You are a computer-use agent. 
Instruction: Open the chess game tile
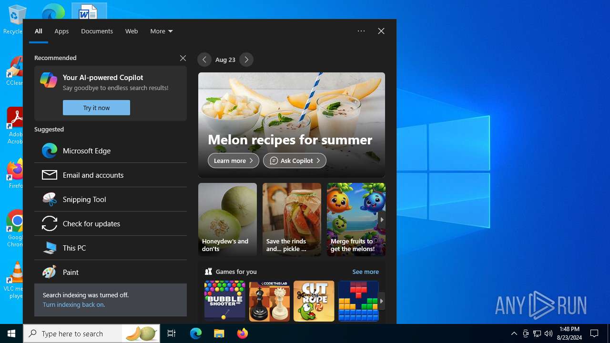[269, 301]
